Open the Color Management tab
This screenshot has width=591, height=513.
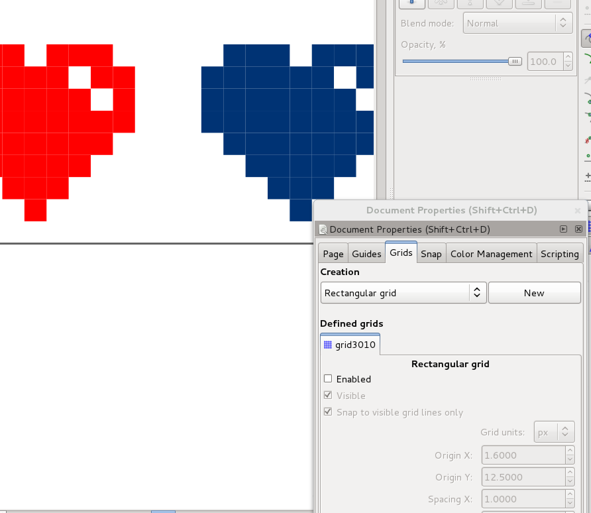(x=491, y=254)
